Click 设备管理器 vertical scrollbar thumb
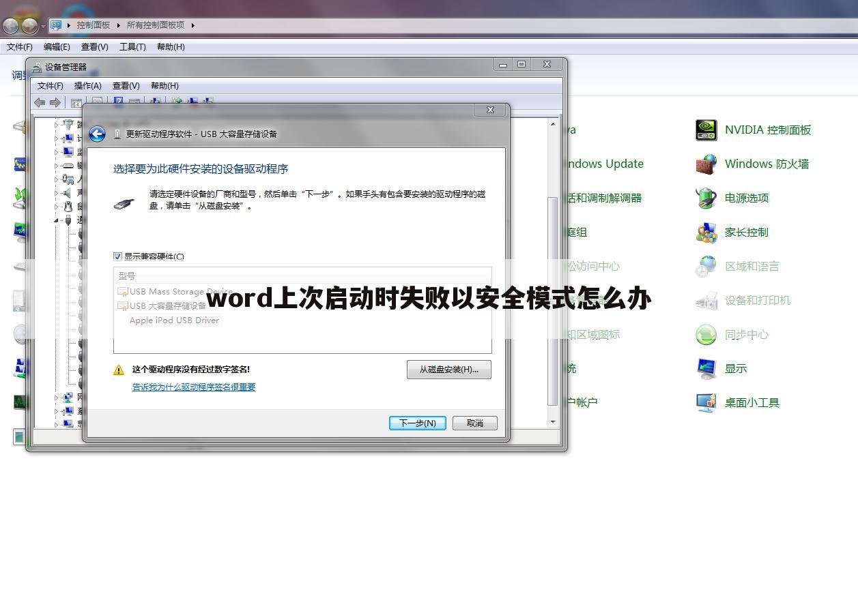 pyautogui.click(x=553, y=301)
